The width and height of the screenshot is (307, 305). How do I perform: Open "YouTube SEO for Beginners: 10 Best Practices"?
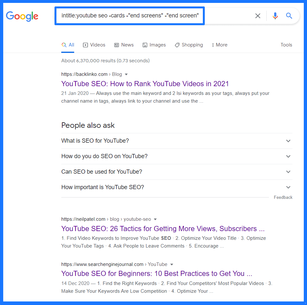(x=157, y=274)
